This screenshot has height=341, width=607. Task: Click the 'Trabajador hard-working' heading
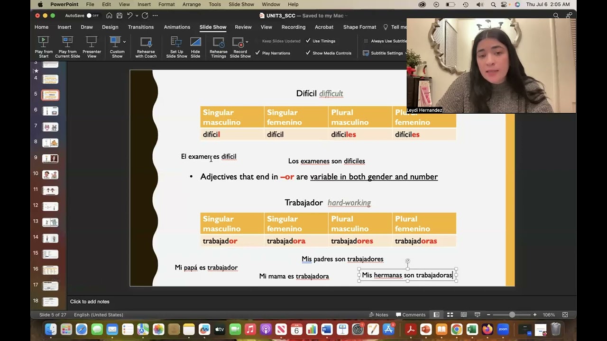coord(328,203)
